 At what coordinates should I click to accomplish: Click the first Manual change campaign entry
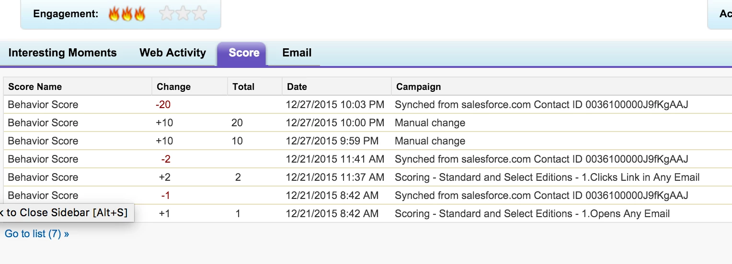click(430, 123)
